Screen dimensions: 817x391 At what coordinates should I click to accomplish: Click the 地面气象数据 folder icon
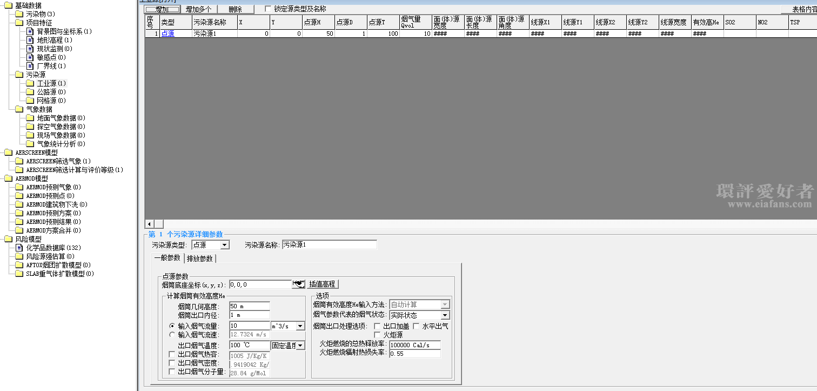pos(30,118)
